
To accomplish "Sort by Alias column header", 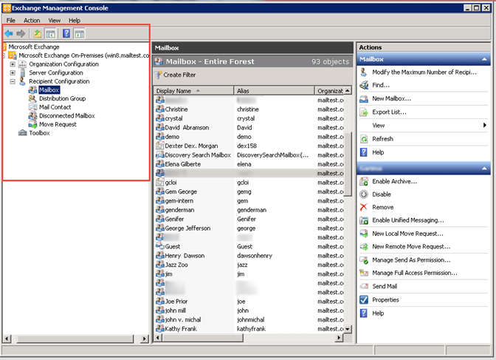I will (x=275, y=91).
